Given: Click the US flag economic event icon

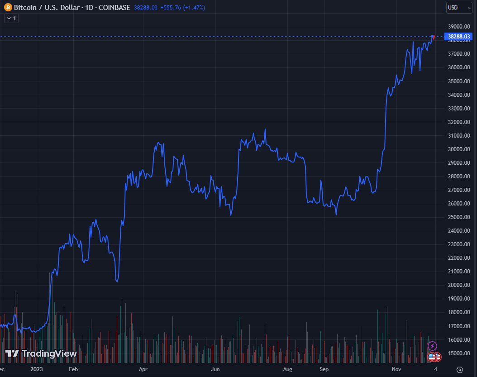Looking at the screenshot, I should point(432,357).
